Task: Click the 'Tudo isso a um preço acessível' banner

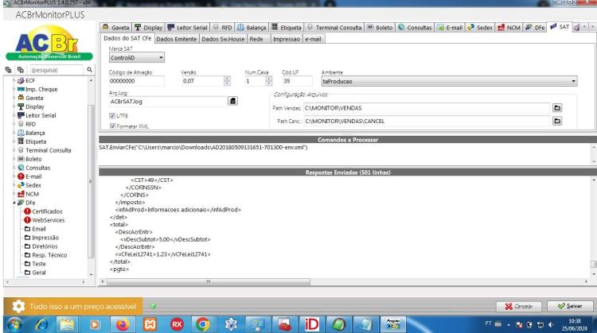Action: [x=73, y=307]
